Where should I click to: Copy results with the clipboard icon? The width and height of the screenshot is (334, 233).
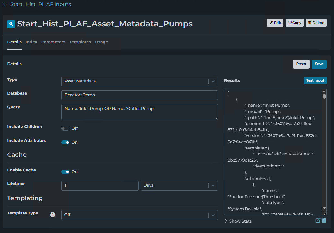pyautogui.click(x=324, y=220)
